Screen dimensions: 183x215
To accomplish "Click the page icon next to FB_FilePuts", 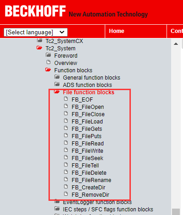I will tap(66, 135).
